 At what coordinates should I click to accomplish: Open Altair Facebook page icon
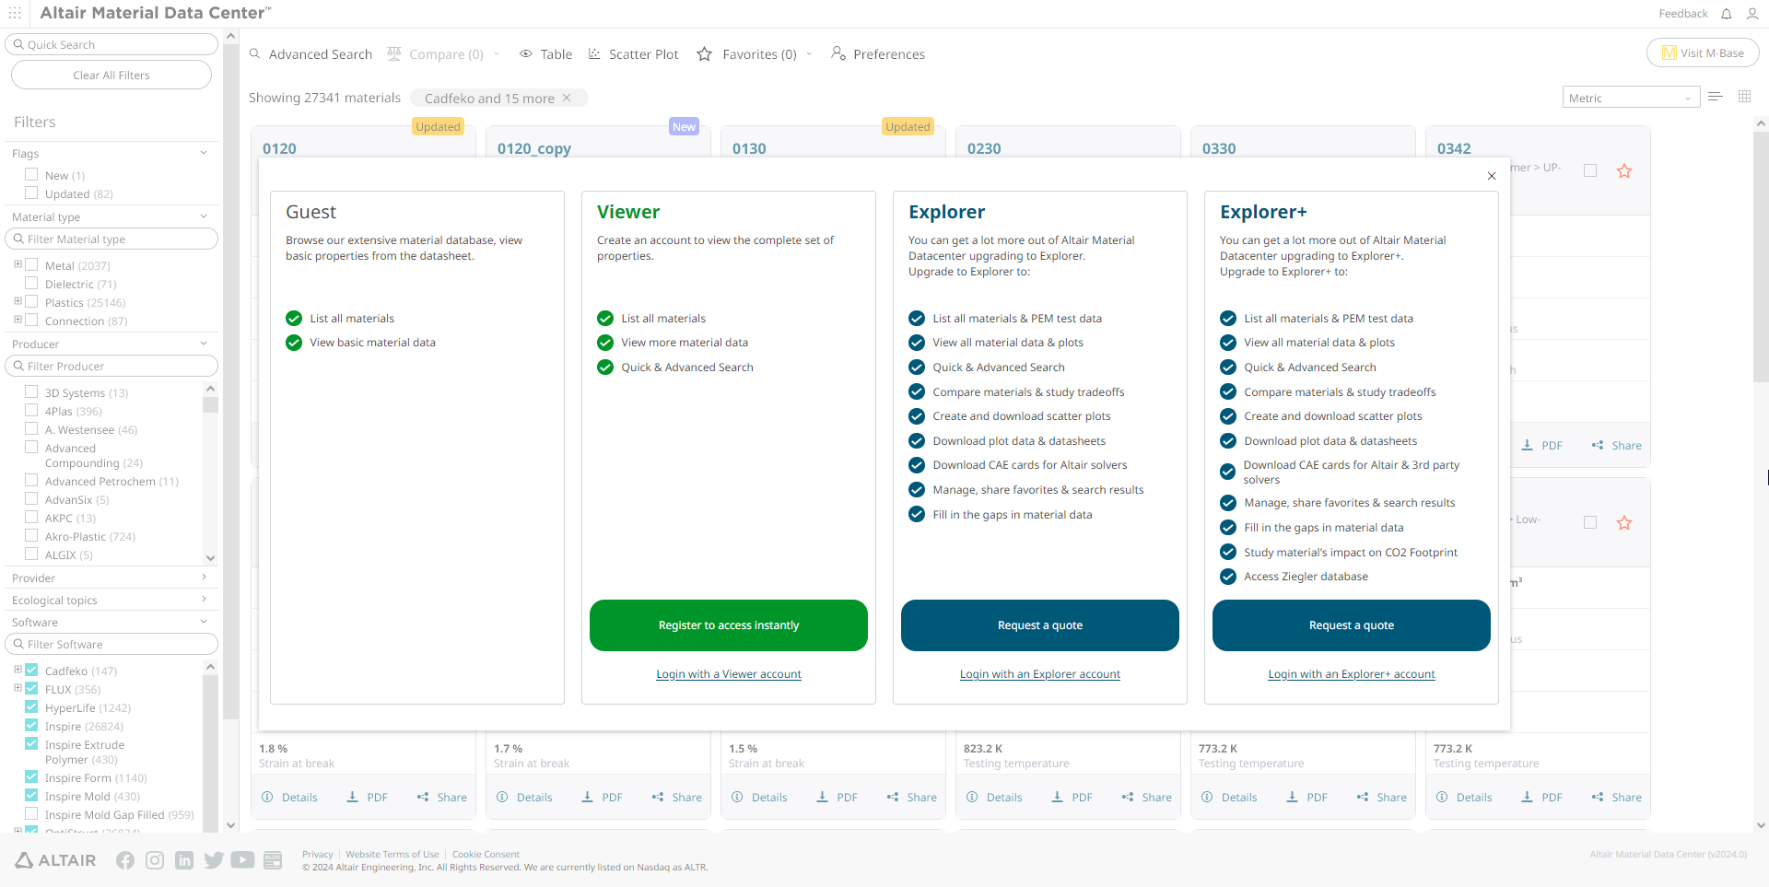(x=125, y=860)
